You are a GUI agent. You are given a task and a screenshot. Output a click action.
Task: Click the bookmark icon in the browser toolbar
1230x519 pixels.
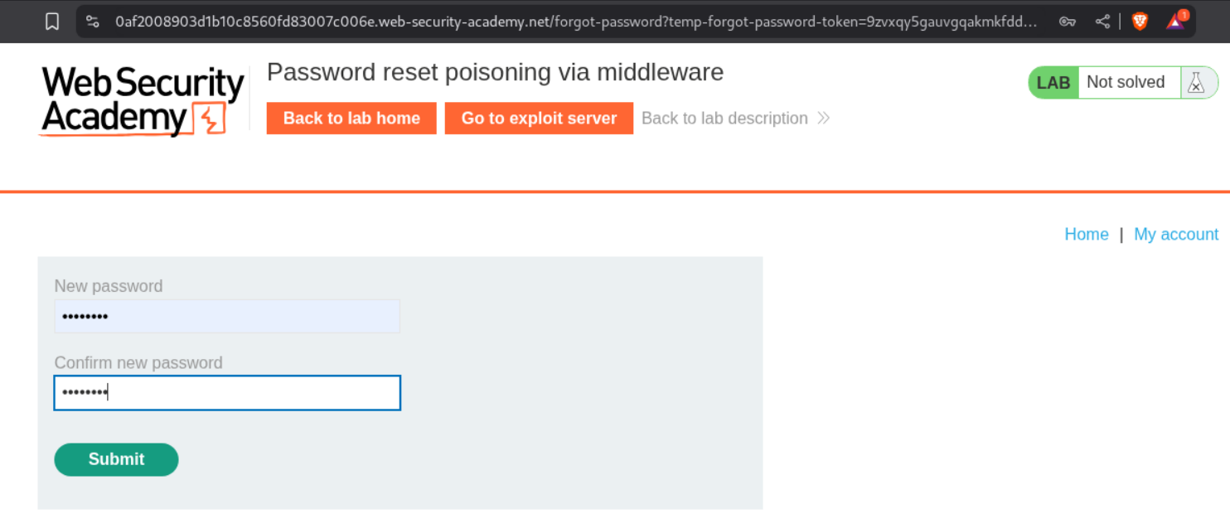click(52, 22)
